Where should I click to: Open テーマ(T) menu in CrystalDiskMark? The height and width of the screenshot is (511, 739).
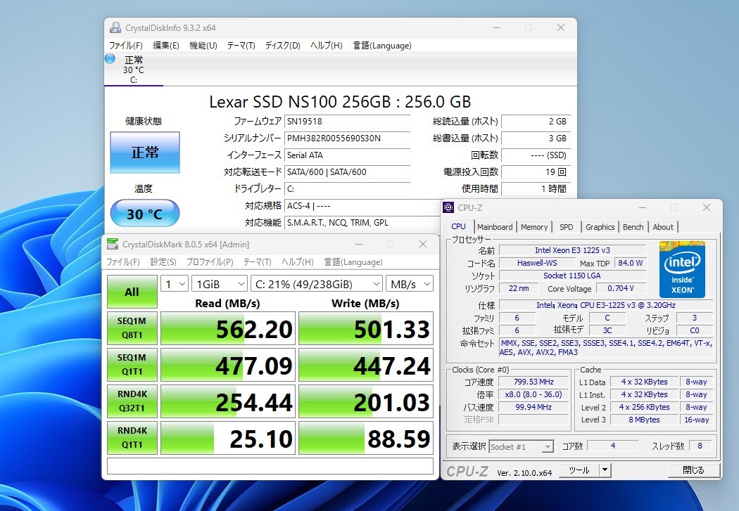coord(258,262)
